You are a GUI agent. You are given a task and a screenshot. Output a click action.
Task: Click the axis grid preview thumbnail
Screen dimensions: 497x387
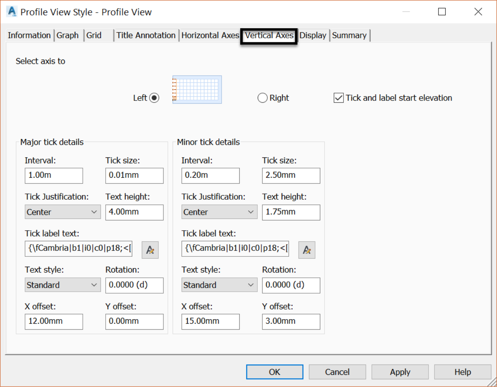pos(197,89)
